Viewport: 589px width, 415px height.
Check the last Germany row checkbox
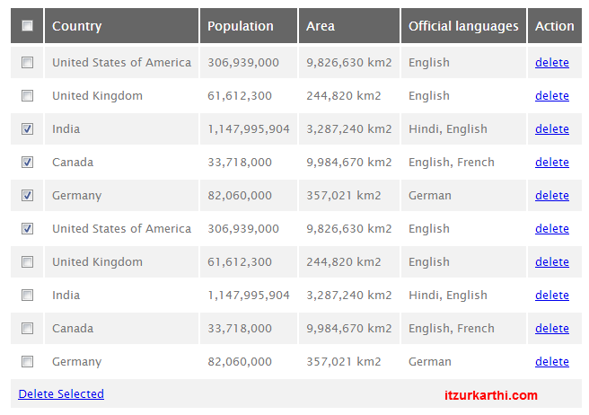(27, 362)
